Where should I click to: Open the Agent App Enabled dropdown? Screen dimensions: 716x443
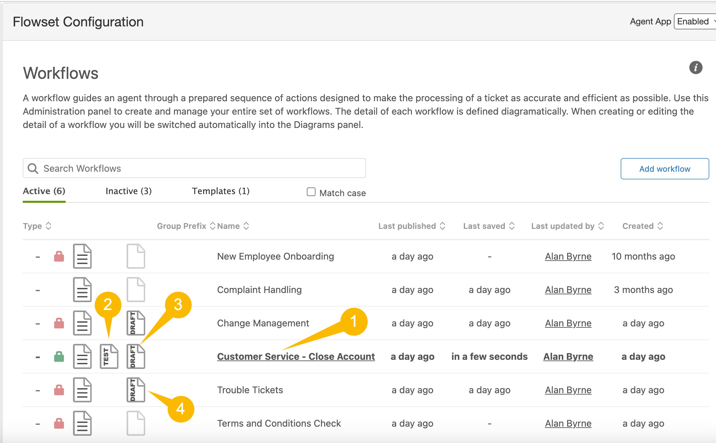[x=695, y=21]
